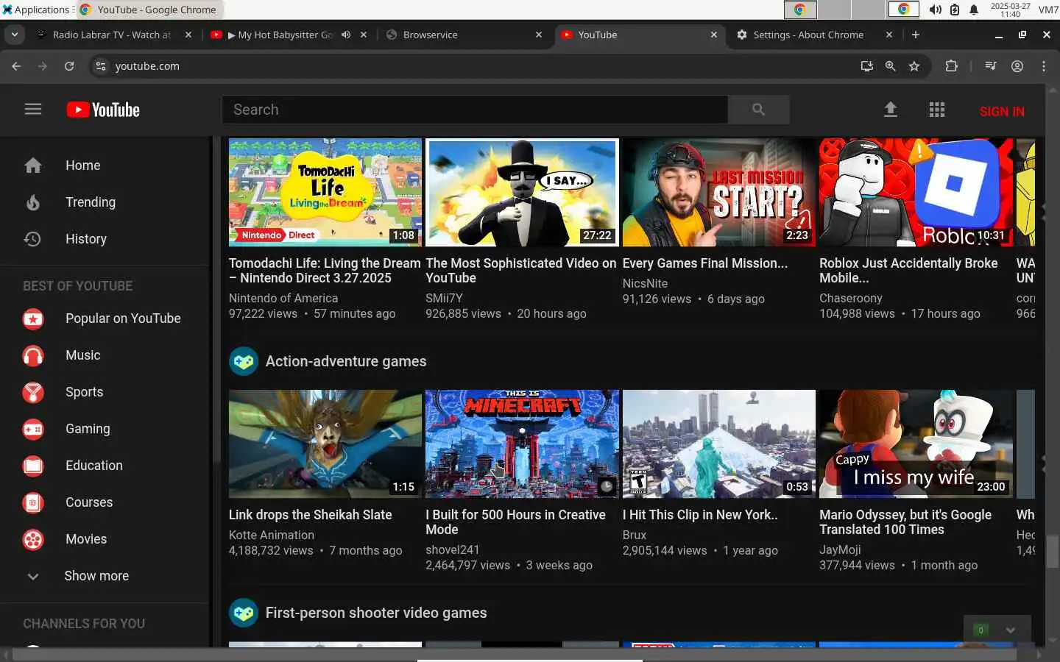The height and width of the screenshot is (662, 1060).
Task: Toggle the system volume tray icon
Action: coord(936,10)
